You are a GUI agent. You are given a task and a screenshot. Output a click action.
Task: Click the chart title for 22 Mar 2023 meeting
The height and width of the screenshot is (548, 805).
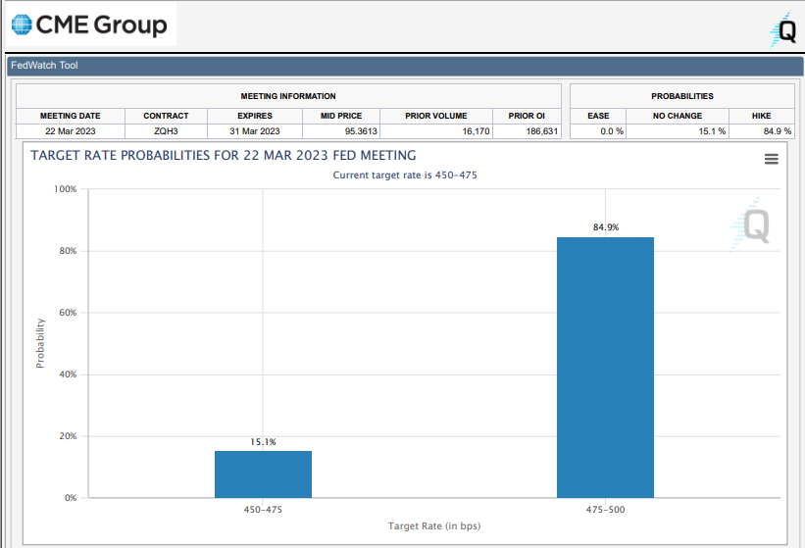coord(224,156)
